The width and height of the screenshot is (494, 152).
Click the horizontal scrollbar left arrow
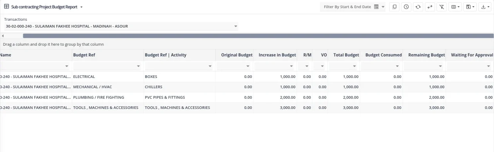pos(3,36)
